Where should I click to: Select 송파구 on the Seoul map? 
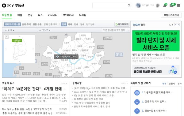94,64
